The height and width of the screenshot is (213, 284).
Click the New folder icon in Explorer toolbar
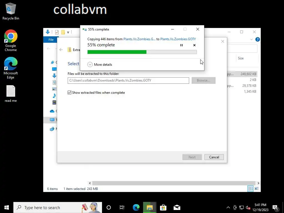click(63, 32)
